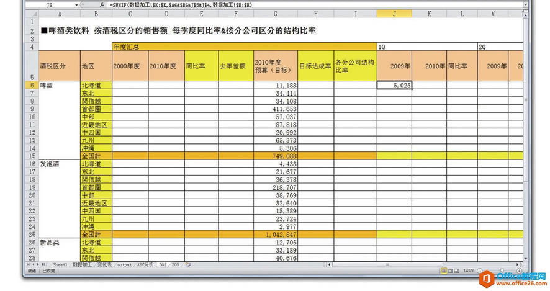Select row 25 header
This screenshot has height=291, width=550.
(32, 234)
